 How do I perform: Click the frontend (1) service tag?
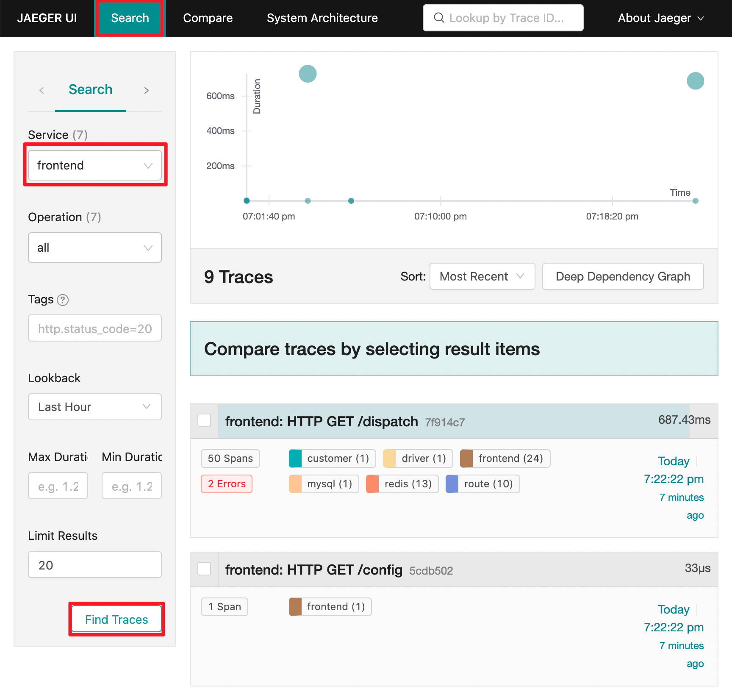330,607
